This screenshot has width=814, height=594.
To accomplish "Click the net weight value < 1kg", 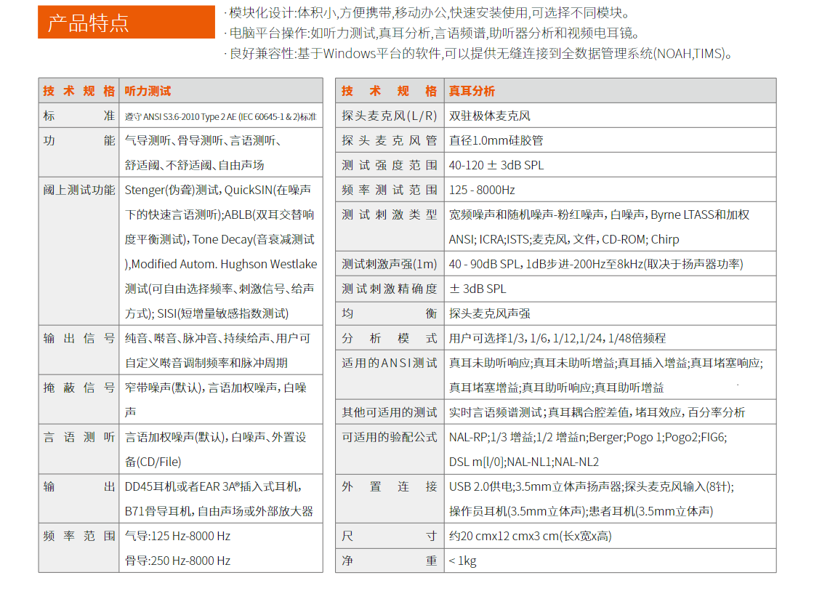I will (x=462, y=561).
